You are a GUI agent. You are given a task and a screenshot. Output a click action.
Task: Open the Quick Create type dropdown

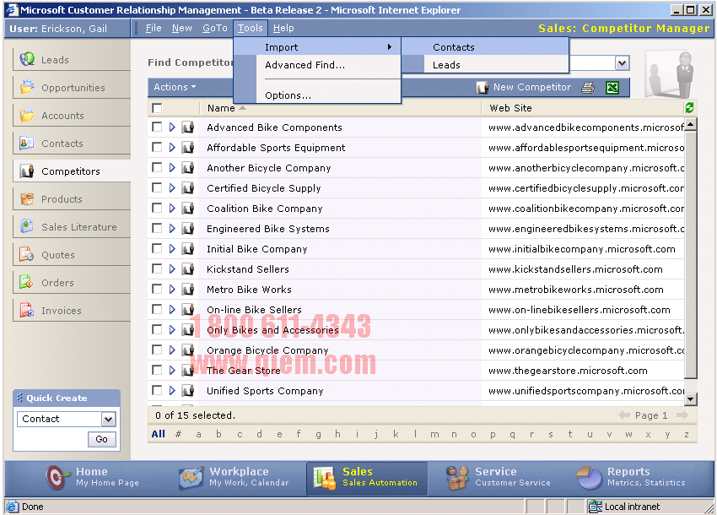click(x=108, y=419)
